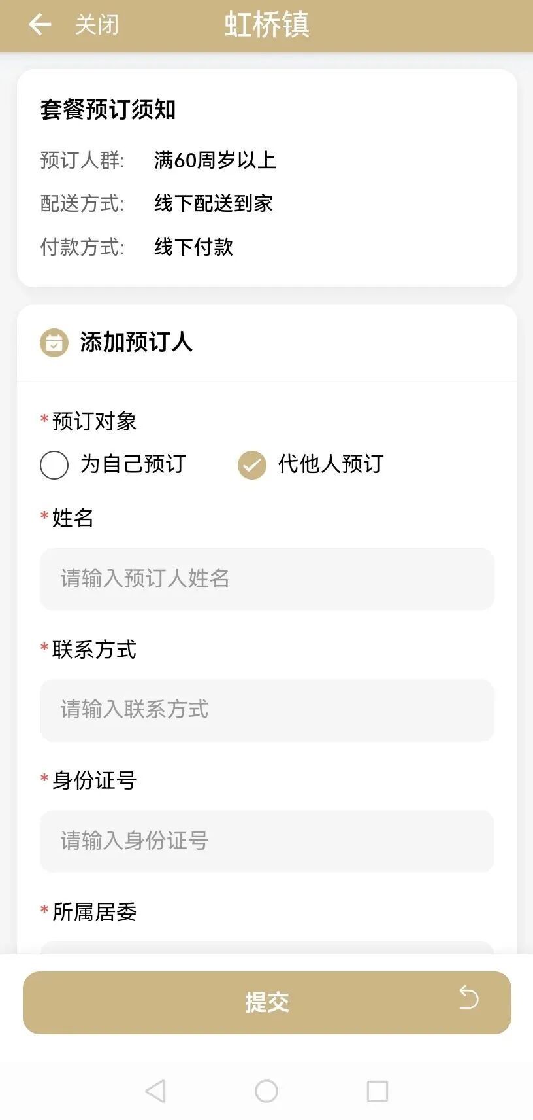Tap the 虹桥镇 page title
Screen dimensions: 533x1120
266,25
